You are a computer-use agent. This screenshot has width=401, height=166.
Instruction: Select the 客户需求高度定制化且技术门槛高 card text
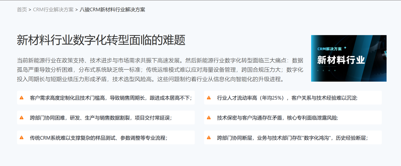[111, 98]
